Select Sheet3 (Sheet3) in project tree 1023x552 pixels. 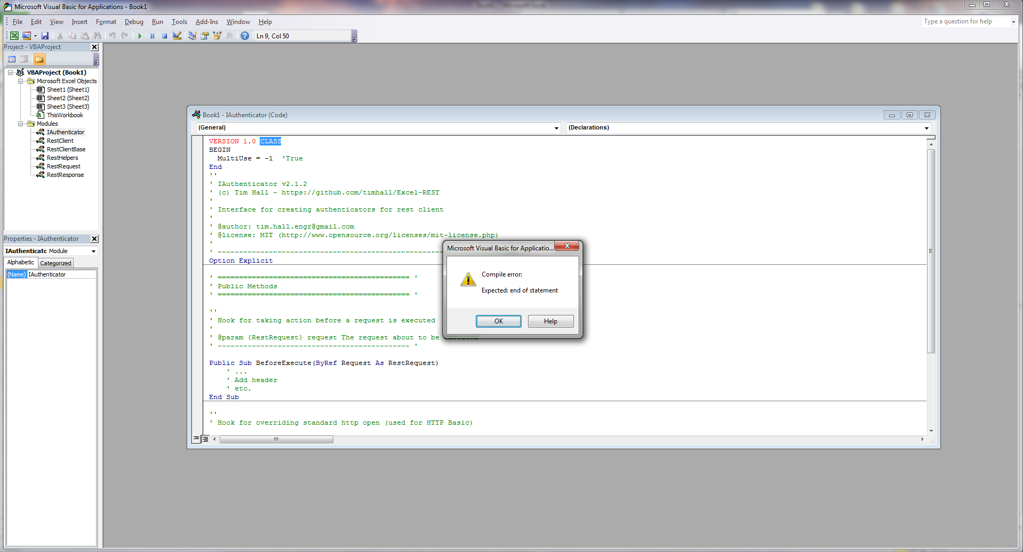[x=68, y=107]
